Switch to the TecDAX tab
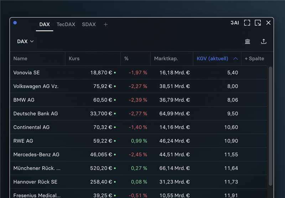The image size is (285, 198). 66,24
